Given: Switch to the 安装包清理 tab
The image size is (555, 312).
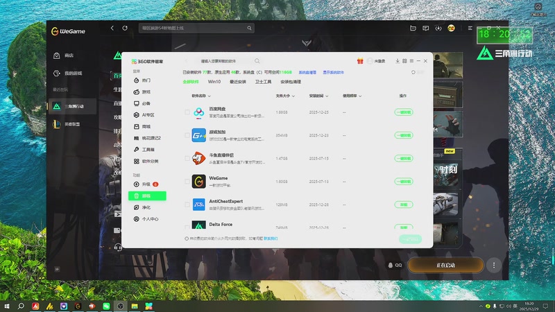Looking at the screenshot, I should (291, 82).
